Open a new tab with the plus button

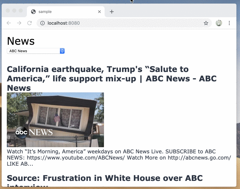coord(112,12)
